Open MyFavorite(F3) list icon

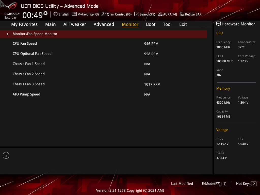click(x=74, y=14)
